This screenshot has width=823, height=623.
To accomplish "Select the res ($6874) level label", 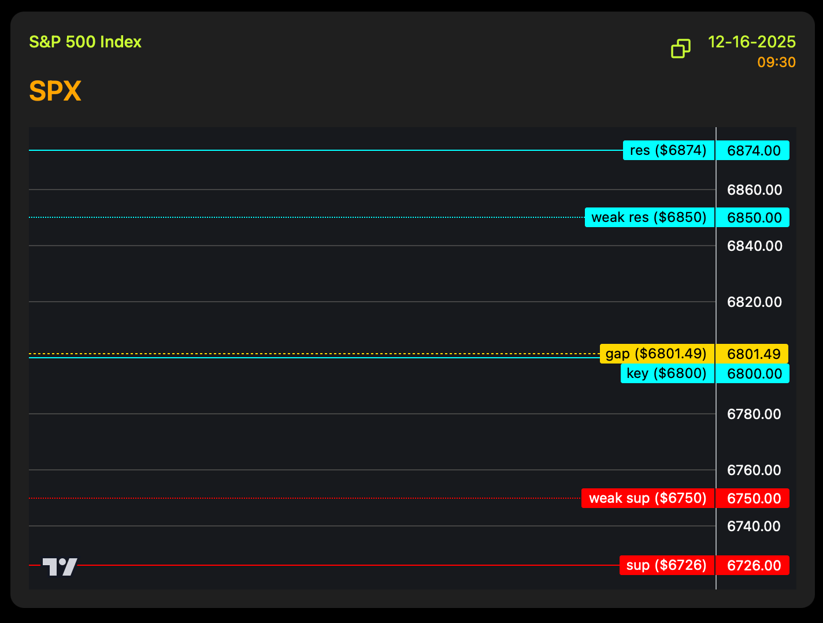I will tap(668, 151).
